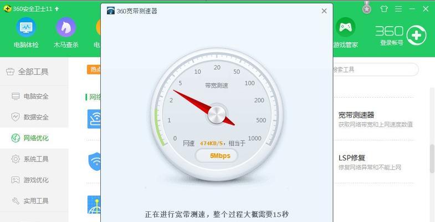
Task: Click the main window vertical scrollbar
Action: coord(432,158)
